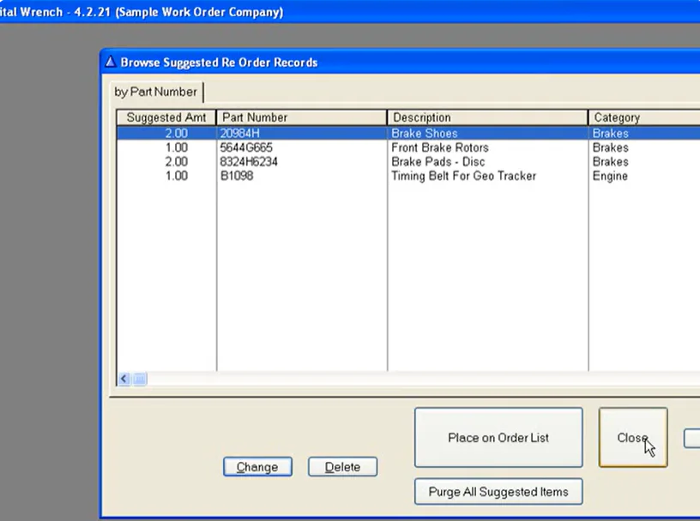Click the horizontal scrollbar left arrow
The height and width of the screenshot is (521, 700).
(124, 379)
